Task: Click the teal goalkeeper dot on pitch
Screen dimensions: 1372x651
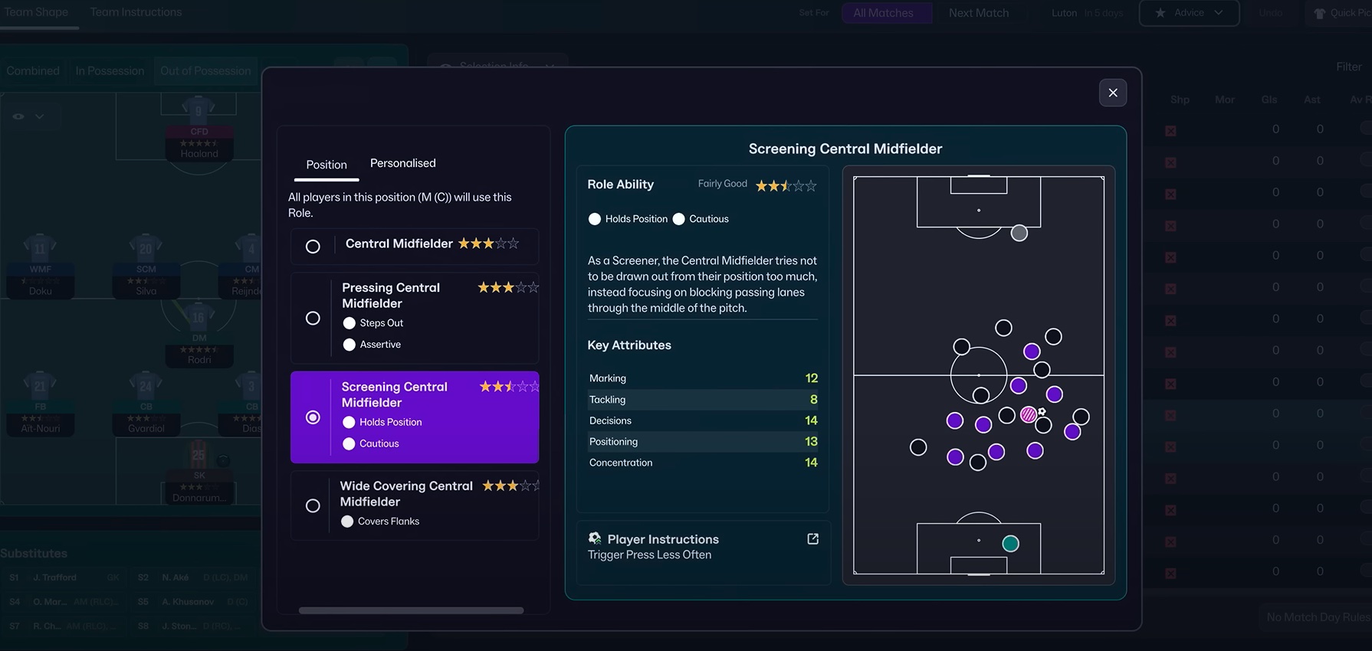Action: [x=1010, y=543]
